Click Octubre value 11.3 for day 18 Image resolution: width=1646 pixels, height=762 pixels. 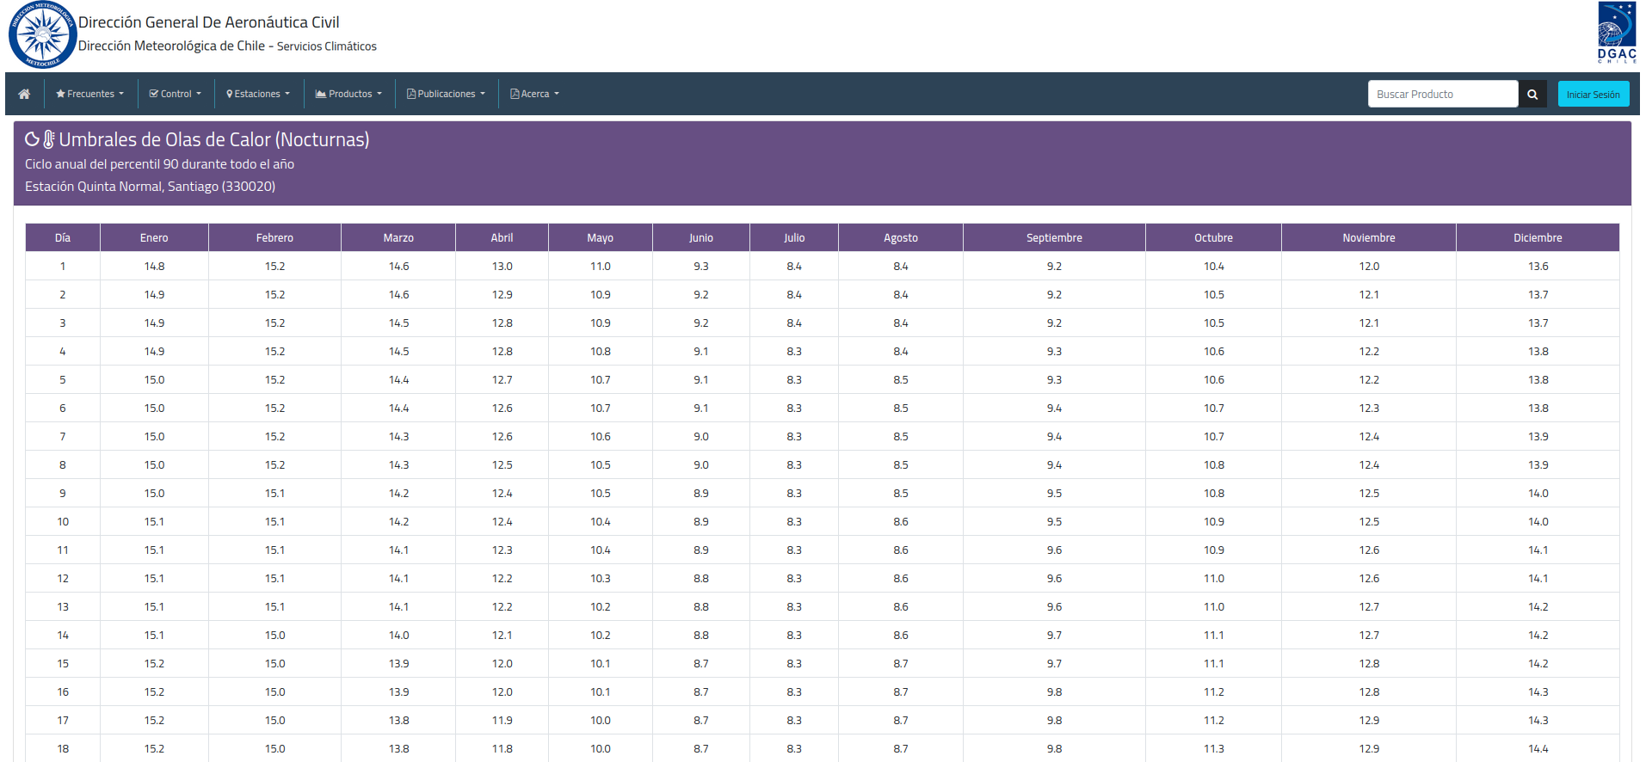pyautogui.click(x=1214, y=749)
